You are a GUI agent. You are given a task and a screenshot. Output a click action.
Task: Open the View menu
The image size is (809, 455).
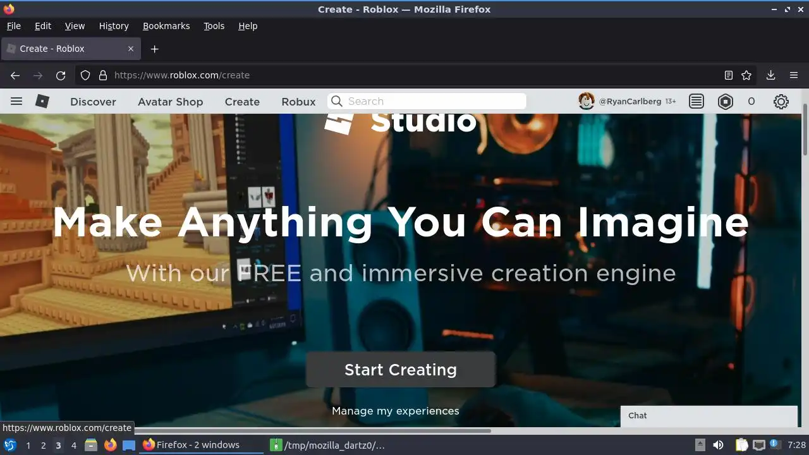(x=75, y=26)
